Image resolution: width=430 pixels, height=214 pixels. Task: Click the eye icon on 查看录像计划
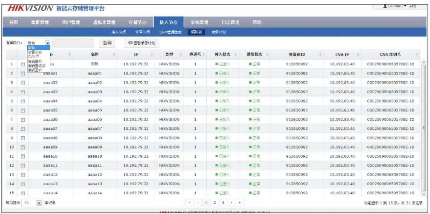tap(130, 43)
